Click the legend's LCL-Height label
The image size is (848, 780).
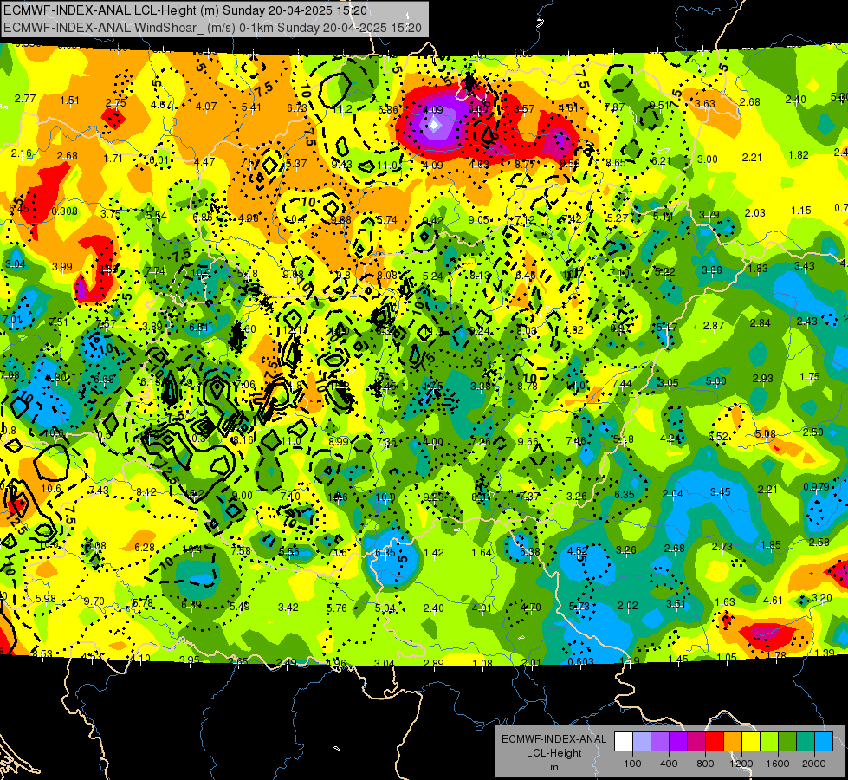pos(553,753)
